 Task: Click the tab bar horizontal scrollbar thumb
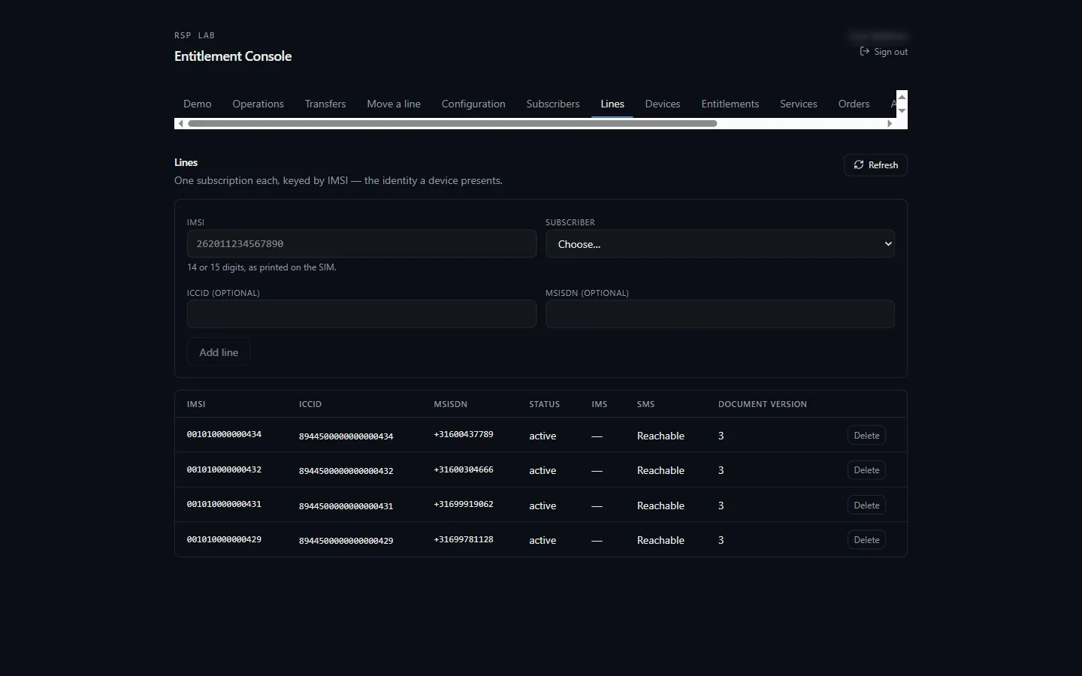click(x=452, y=123)
